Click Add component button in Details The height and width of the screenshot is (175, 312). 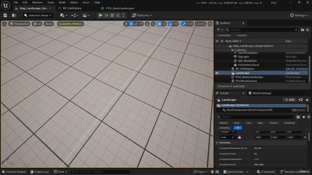pos(290,100)
